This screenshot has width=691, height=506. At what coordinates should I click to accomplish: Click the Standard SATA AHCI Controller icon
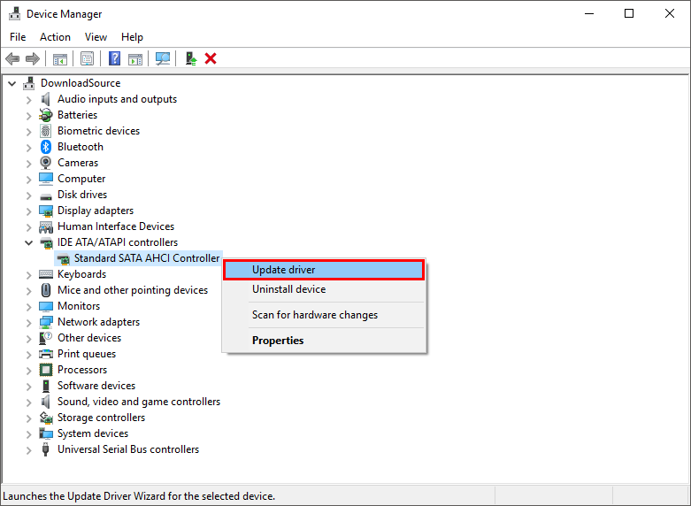tap(64, 258)
